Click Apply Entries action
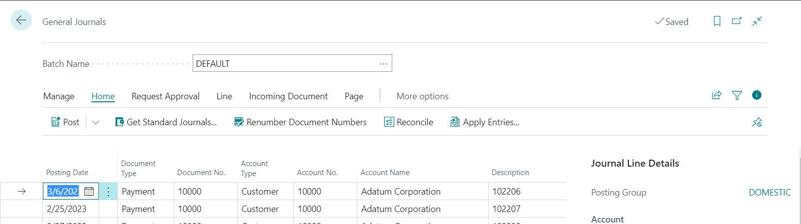 click(485, 122)
